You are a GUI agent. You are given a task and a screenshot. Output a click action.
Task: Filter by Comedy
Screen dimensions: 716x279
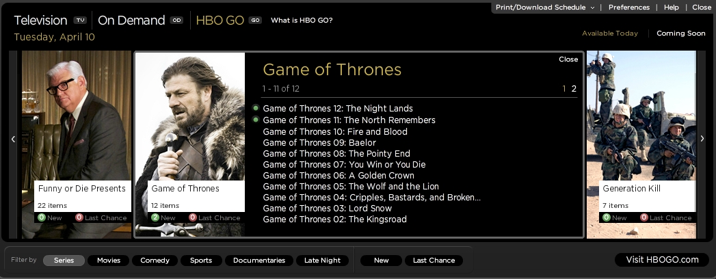155,261
